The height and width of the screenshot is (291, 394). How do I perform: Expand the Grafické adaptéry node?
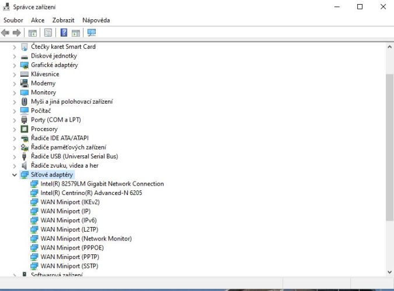[x=15, y=65]
